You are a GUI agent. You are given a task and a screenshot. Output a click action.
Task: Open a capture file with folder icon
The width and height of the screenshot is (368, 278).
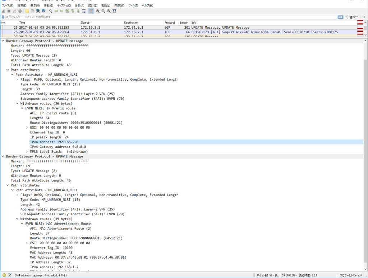coord(27,11)
